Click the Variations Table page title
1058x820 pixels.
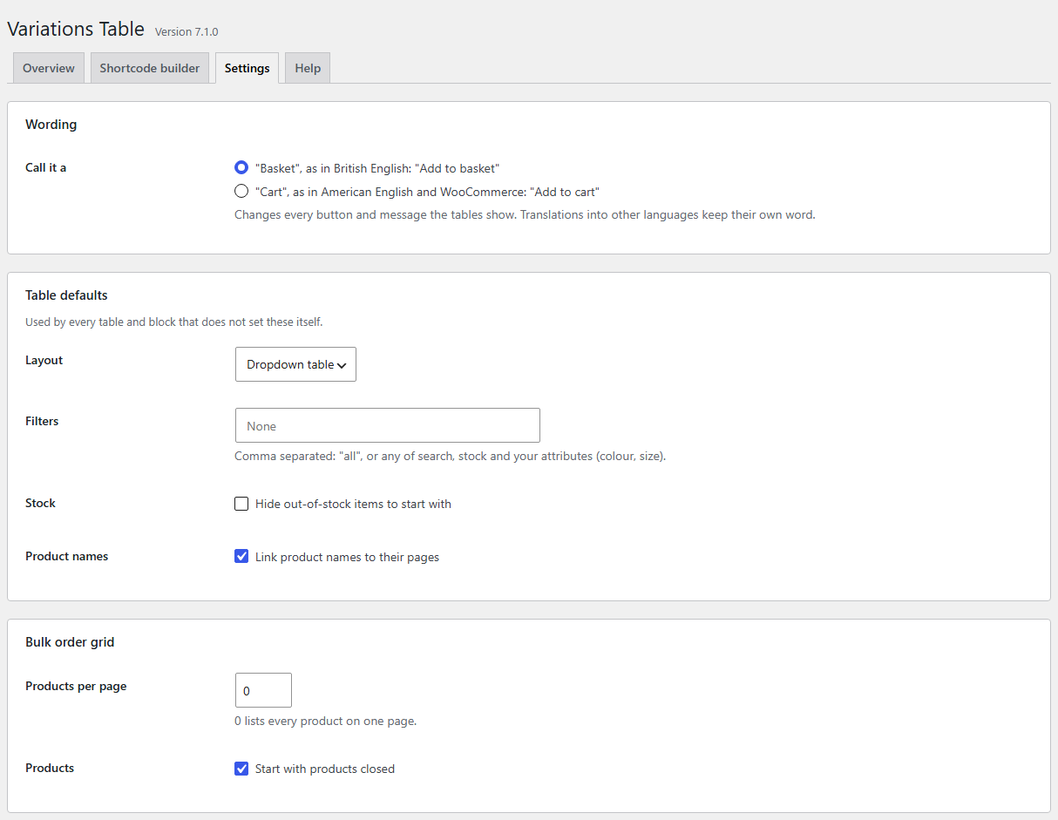pyautogui.click(x=76, y=29)
